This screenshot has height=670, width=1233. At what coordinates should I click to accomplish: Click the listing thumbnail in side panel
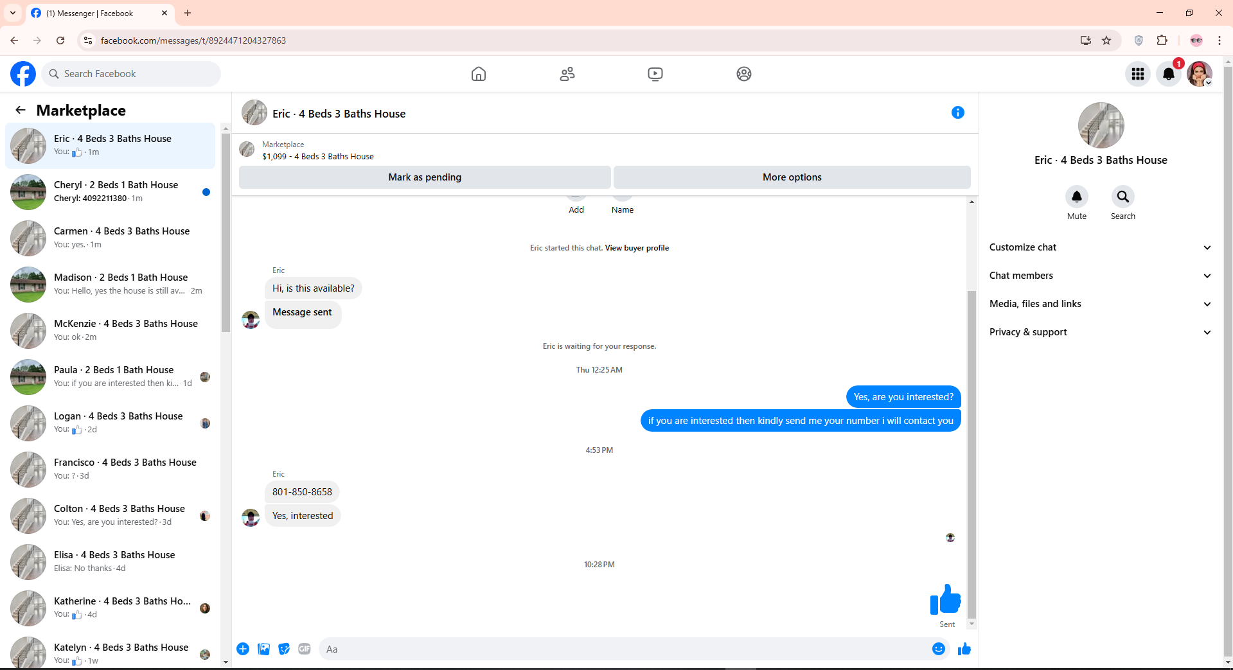pyautogui.click(x=1101, y=125)
